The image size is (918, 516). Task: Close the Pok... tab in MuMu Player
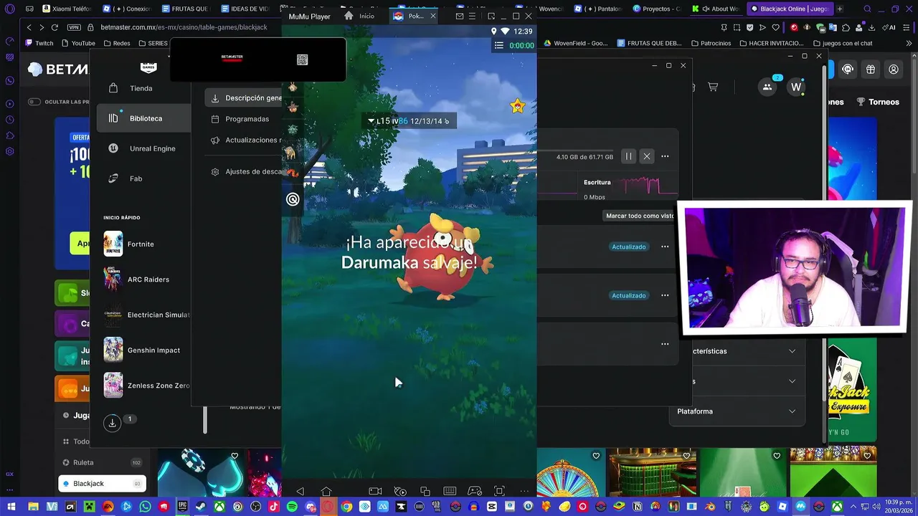pos(432,16)
